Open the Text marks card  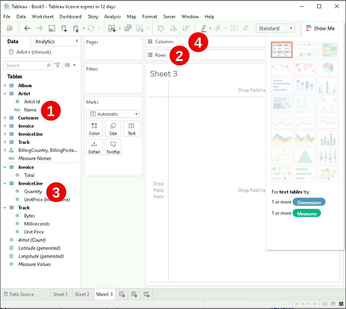coord(132,129)
